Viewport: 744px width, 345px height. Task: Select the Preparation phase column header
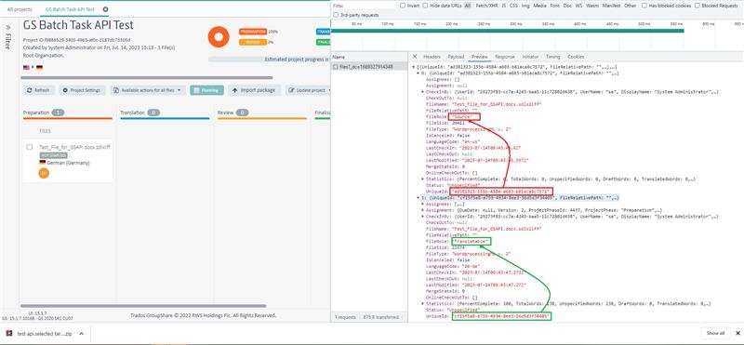pos(67,113)
